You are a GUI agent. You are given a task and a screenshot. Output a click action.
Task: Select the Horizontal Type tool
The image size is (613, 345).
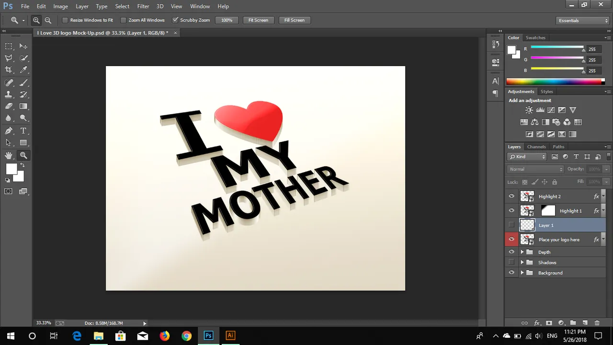(23, 131)
